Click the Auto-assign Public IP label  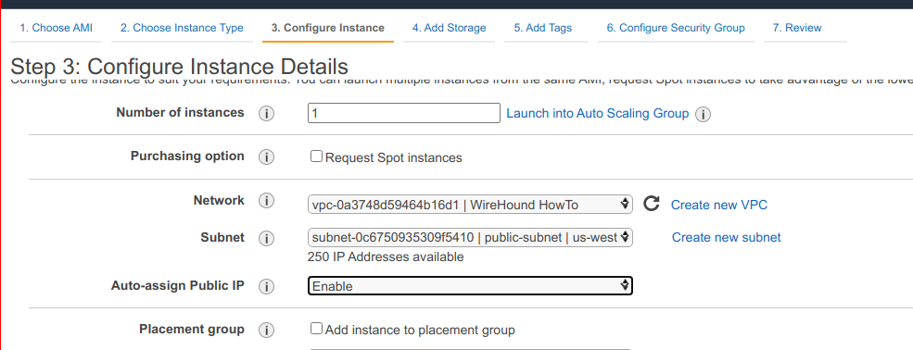pyautogui.click(x=178, y=285)
